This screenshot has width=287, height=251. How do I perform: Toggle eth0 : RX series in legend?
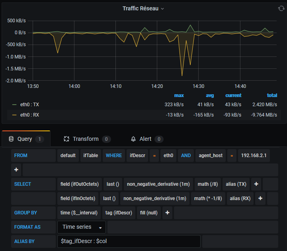pos(30,115)
